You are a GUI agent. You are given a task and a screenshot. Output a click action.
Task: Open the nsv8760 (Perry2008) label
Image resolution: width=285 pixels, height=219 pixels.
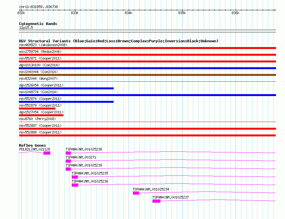tap(37, 119)
